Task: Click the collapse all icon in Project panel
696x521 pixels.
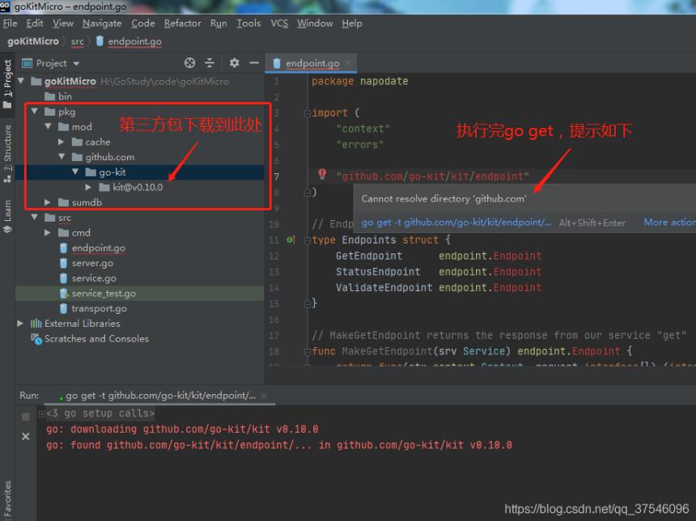Action: (210, 63)
